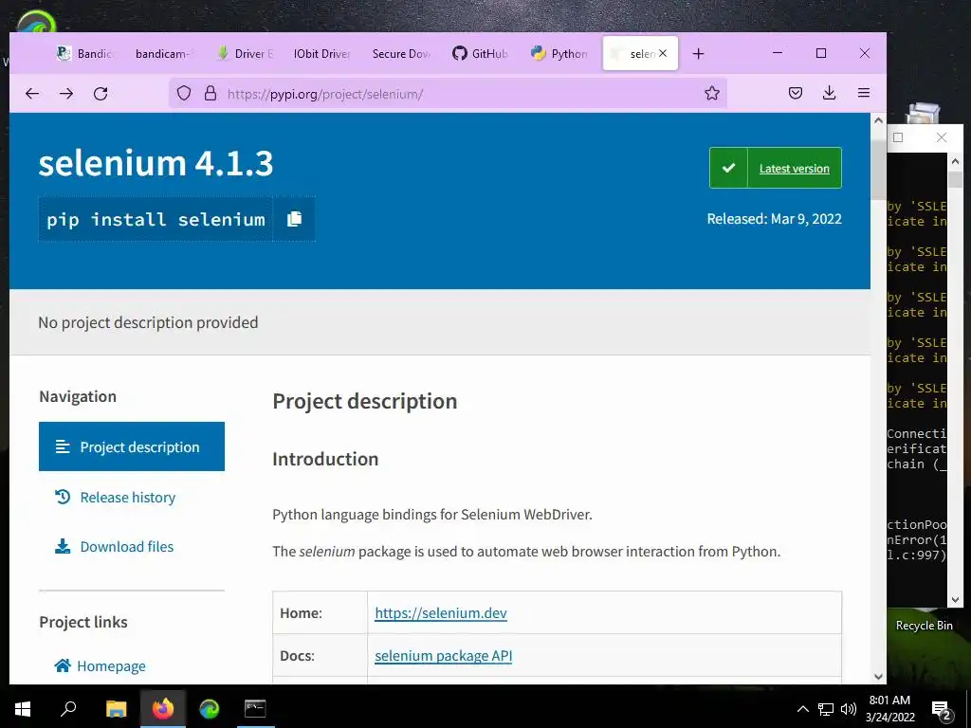Click the Released: Mar 9, 2022 text
Screen dimensions: 971x728
(774, 219)
